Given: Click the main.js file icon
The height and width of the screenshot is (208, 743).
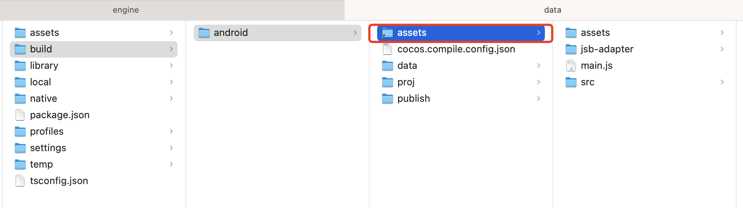Looking at the screenshot, I should [571, 66].
